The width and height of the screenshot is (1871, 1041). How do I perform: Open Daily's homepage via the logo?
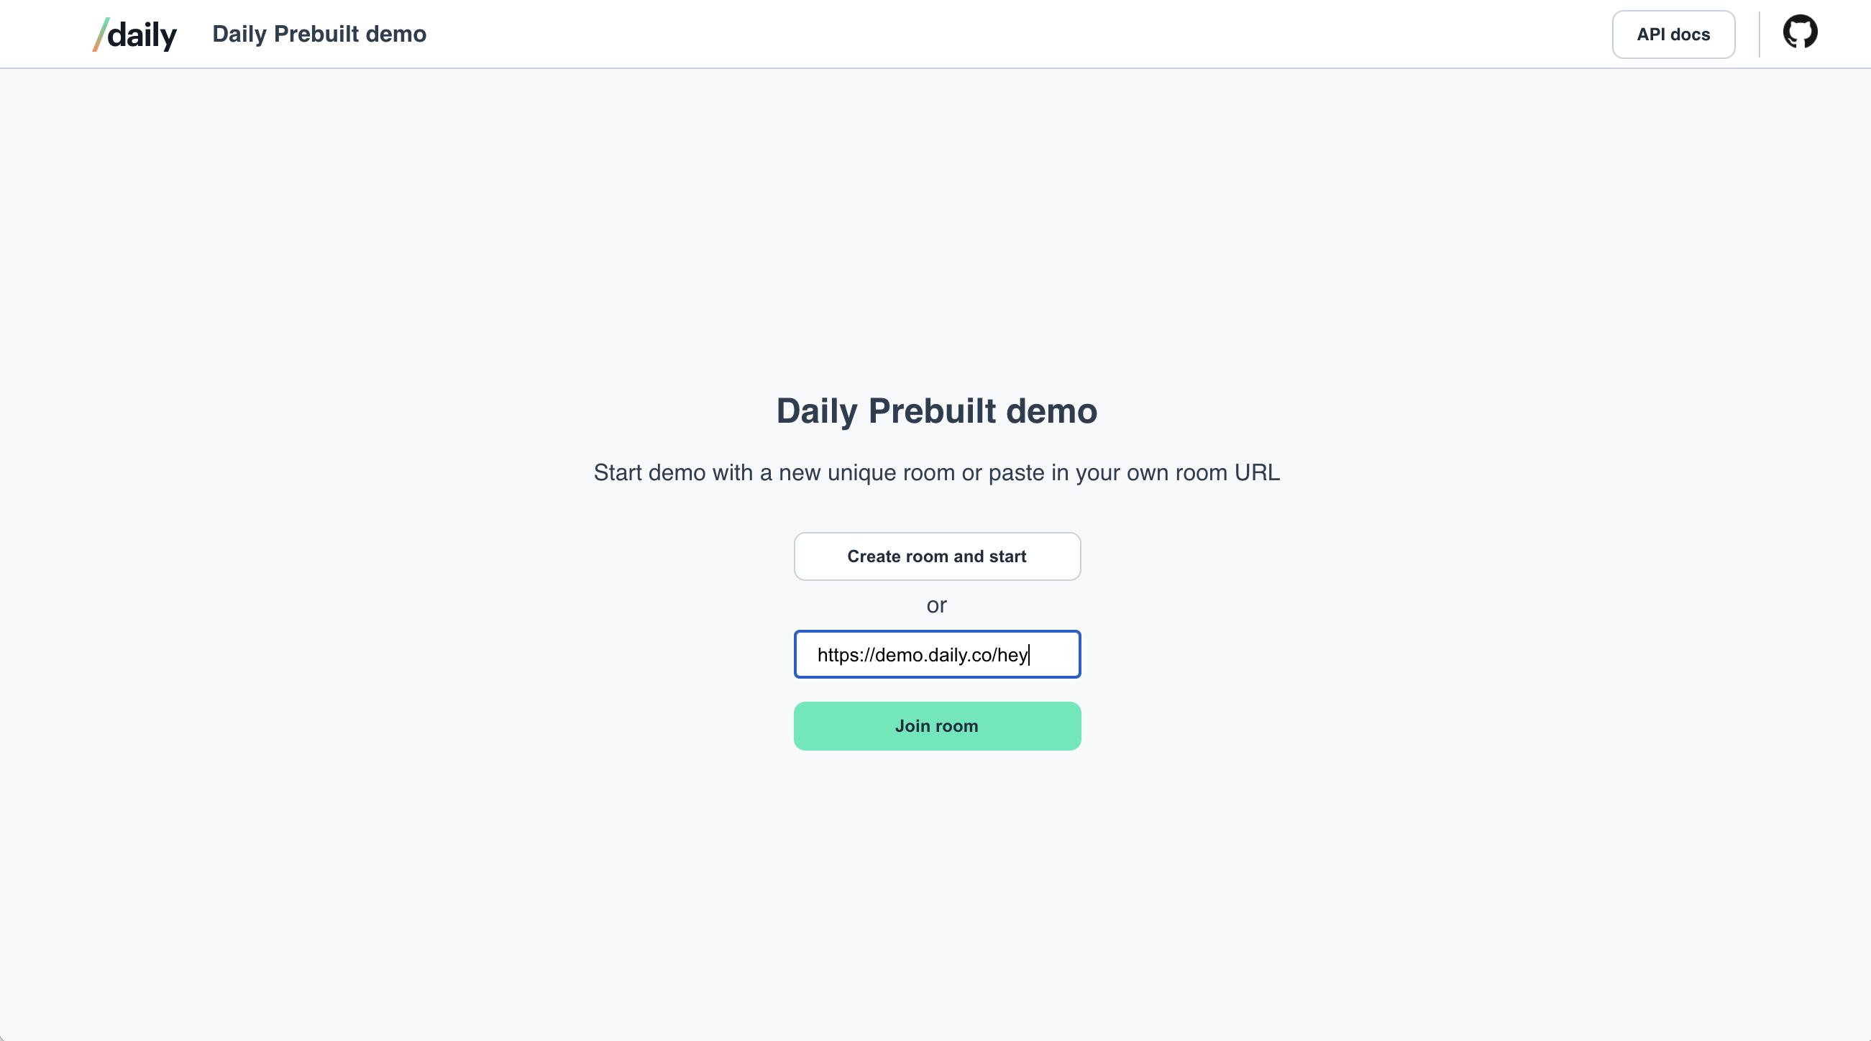point(134,33)
